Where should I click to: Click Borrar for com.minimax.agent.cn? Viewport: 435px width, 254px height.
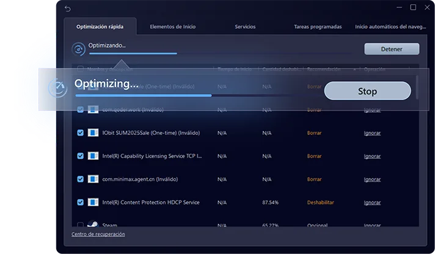click(314, 180)
